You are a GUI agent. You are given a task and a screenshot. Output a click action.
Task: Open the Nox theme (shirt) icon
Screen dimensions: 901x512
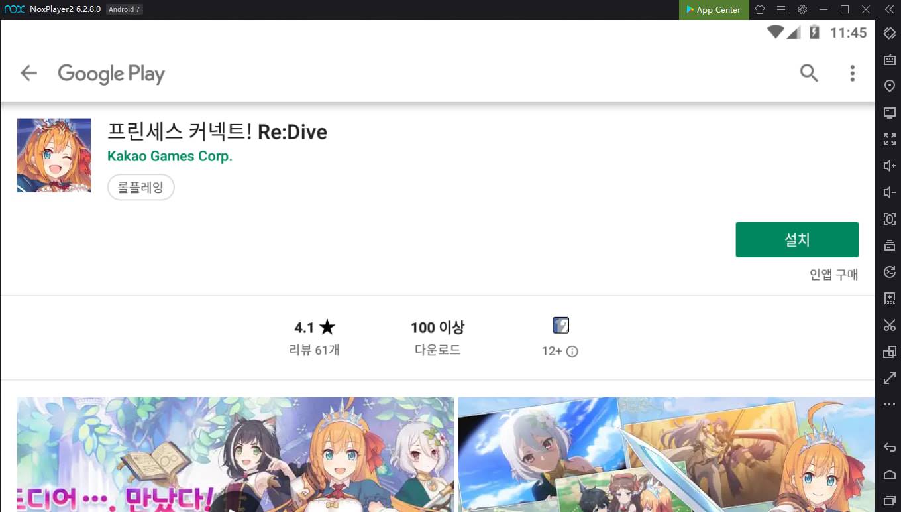pos(760,10)
